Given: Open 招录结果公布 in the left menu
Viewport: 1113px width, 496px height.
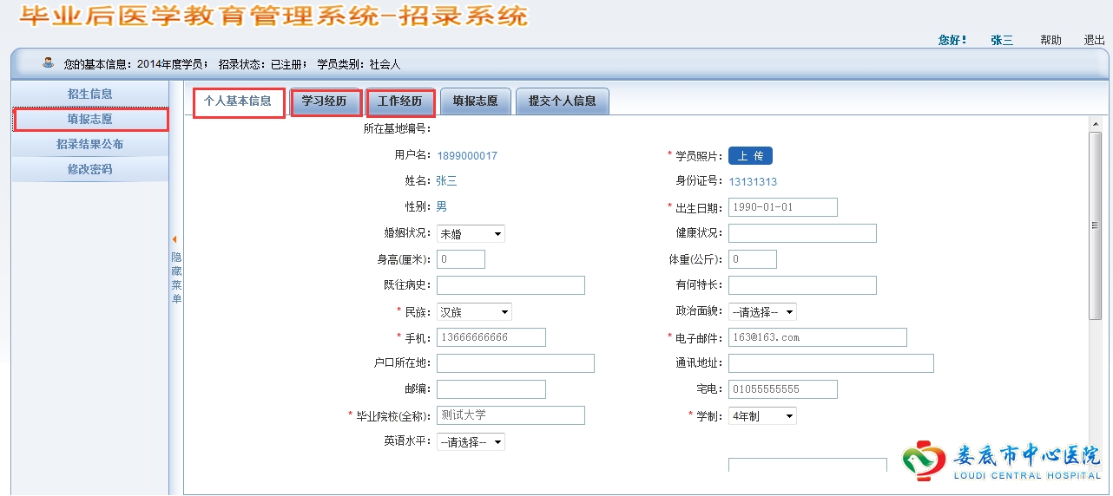Looking at the screenshot, I should pos(90,144).
